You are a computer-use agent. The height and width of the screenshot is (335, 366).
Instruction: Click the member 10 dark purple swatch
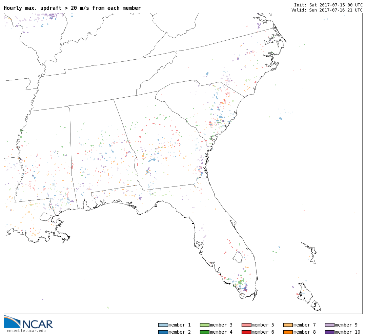[330, 332]
